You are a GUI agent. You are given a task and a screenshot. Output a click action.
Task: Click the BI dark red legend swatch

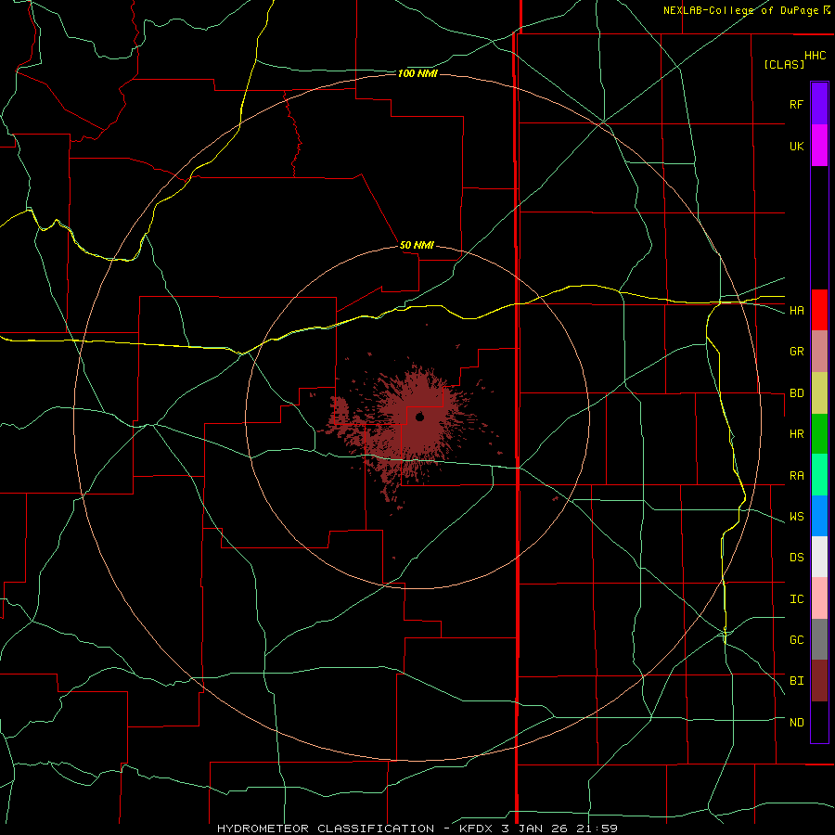pyautogui.click(x=819, y=681)
